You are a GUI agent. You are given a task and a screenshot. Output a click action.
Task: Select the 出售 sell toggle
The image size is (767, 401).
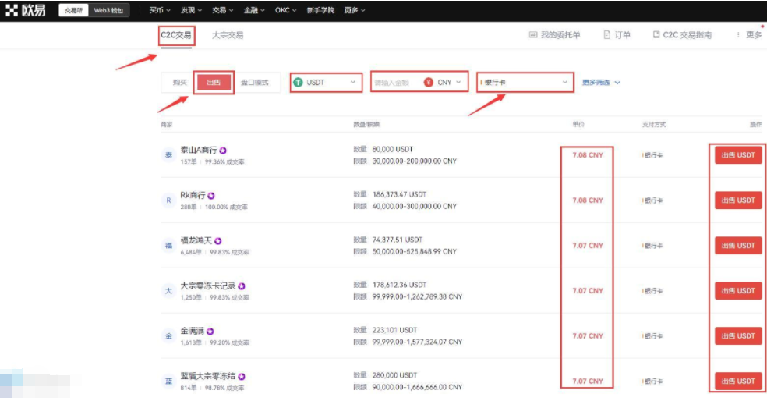213,83
